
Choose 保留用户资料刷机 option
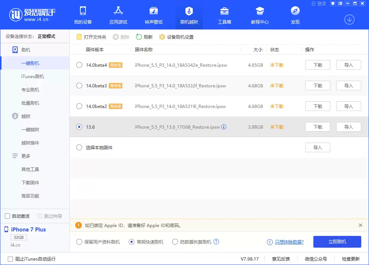[x=79, y=242]
